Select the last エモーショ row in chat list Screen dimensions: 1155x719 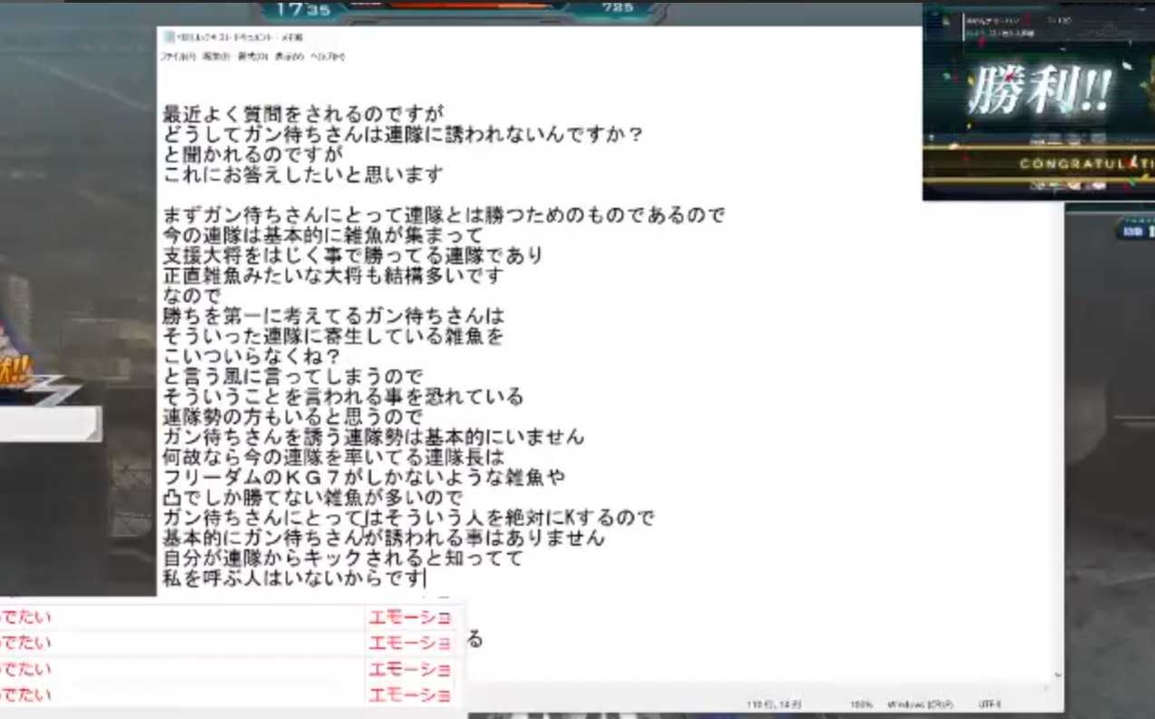(409, 695)
